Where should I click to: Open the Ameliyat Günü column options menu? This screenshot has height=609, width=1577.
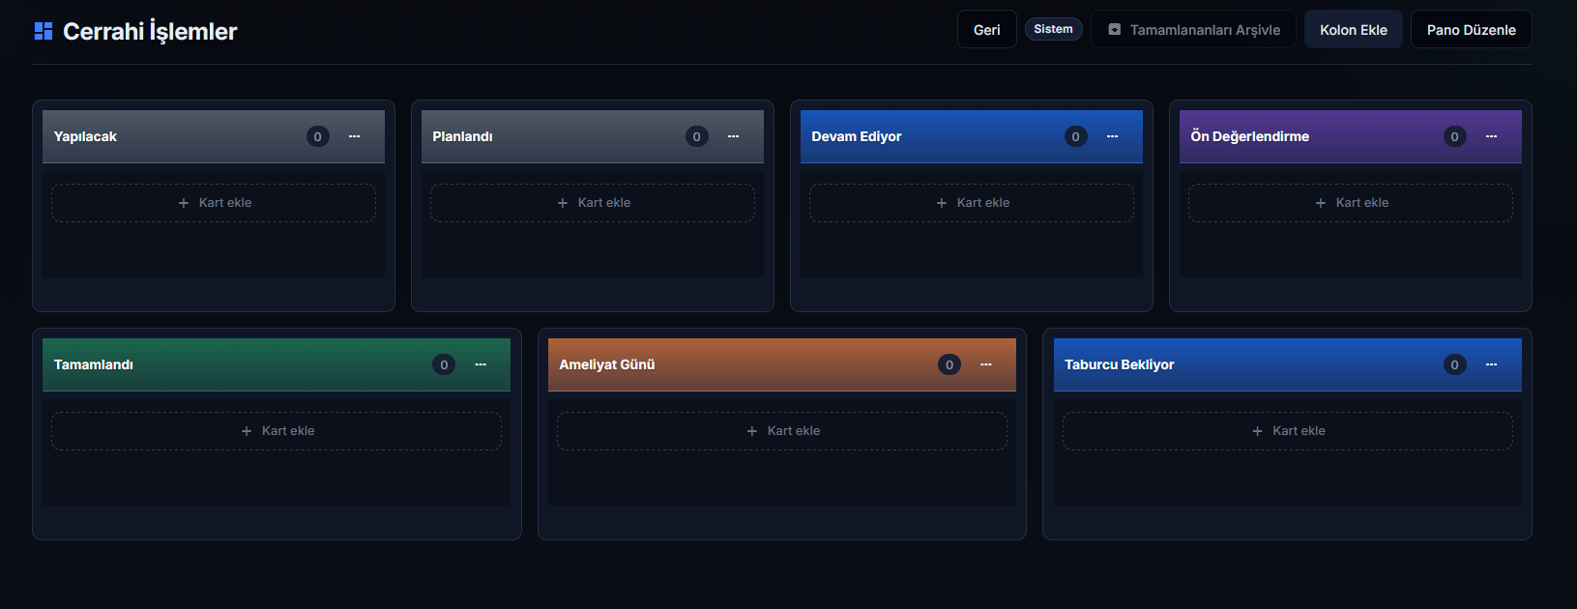[x=985, y=364]
